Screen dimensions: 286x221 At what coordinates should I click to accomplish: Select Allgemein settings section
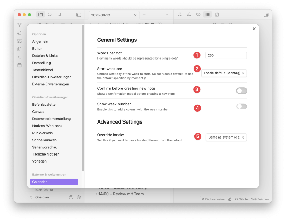coord(40,41)
